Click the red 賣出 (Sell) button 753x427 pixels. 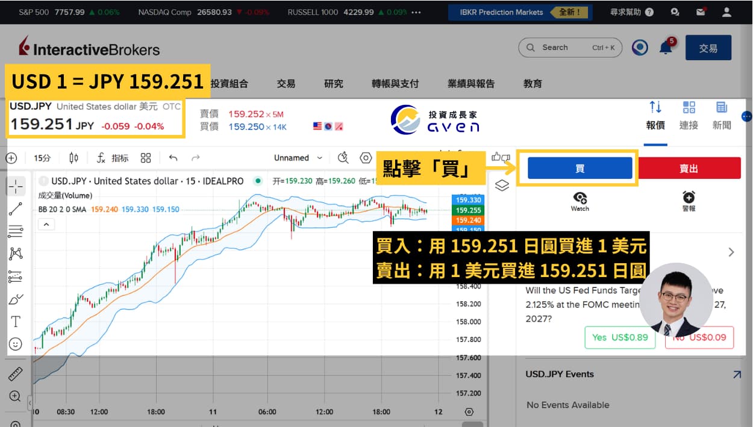tap(689, 169)
